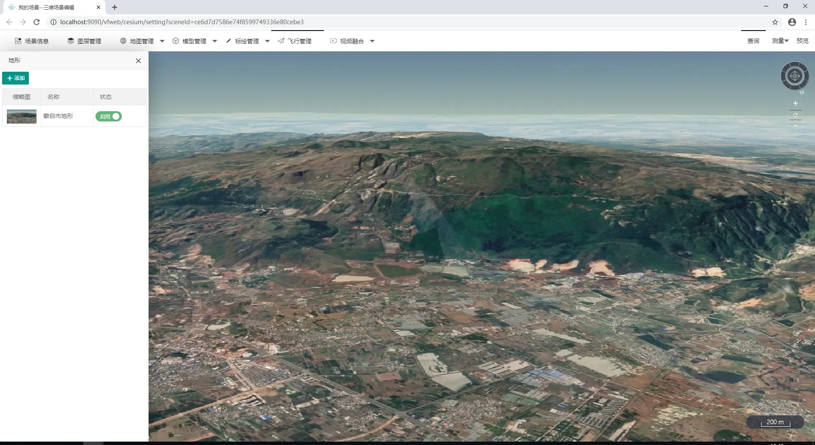The image size is (815, 445).
Task: Click the 添加 button to add terrain
Action: click(16, 78)
